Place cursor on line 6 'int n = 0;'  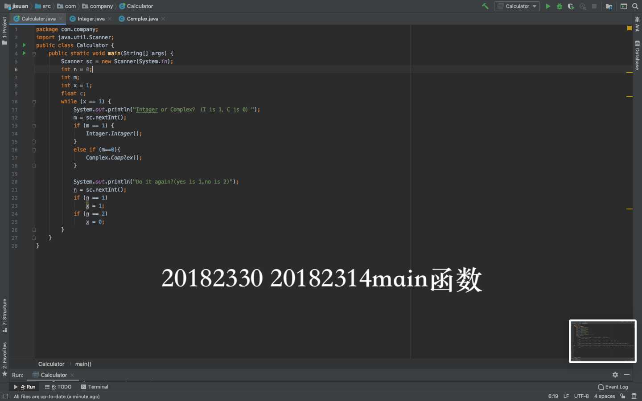click(x=77, y=70)
